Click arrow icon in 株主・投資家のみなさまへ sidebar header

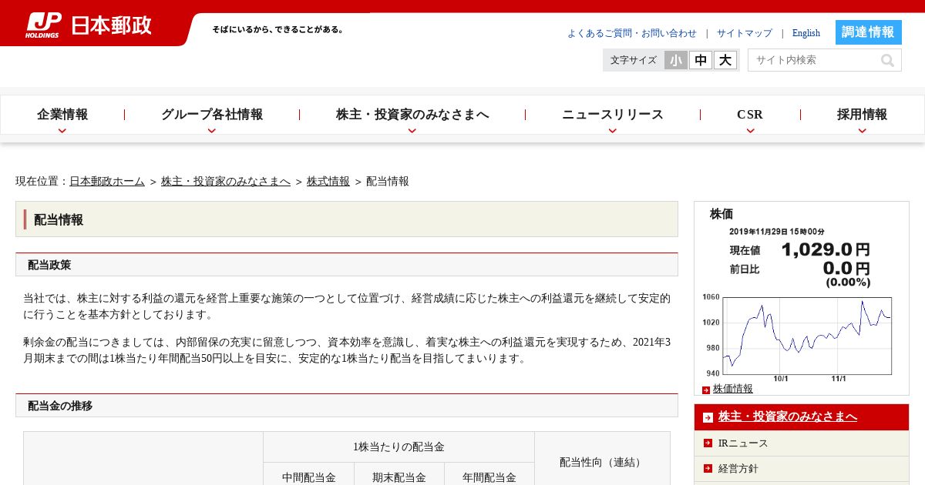tap(708, 417)
